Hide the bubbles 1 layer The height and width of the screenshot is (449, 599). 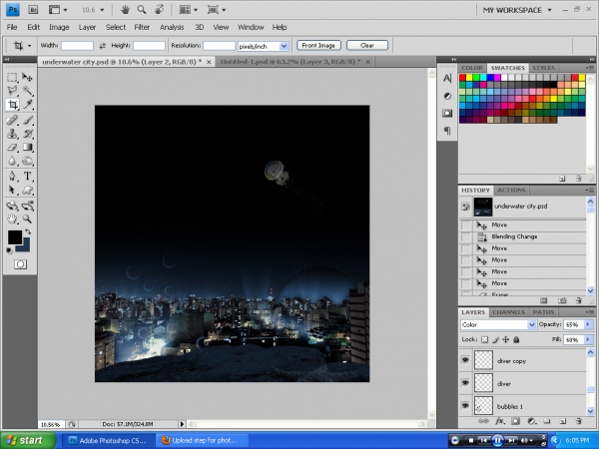tap(465, 405)
